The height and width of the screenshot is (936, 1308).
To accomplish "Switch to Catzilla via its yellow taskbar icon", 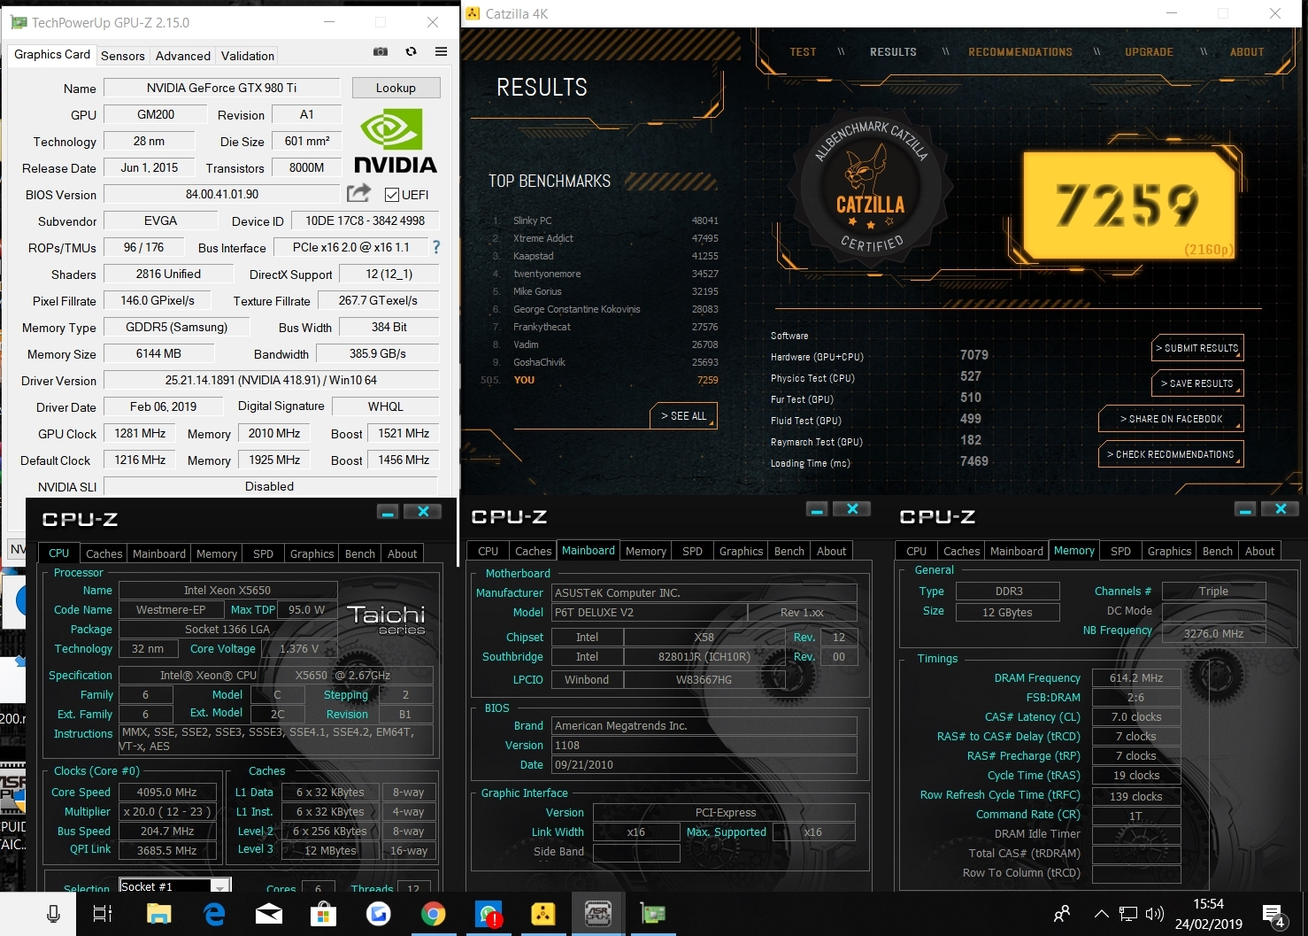I will click(x=543, y=914).
